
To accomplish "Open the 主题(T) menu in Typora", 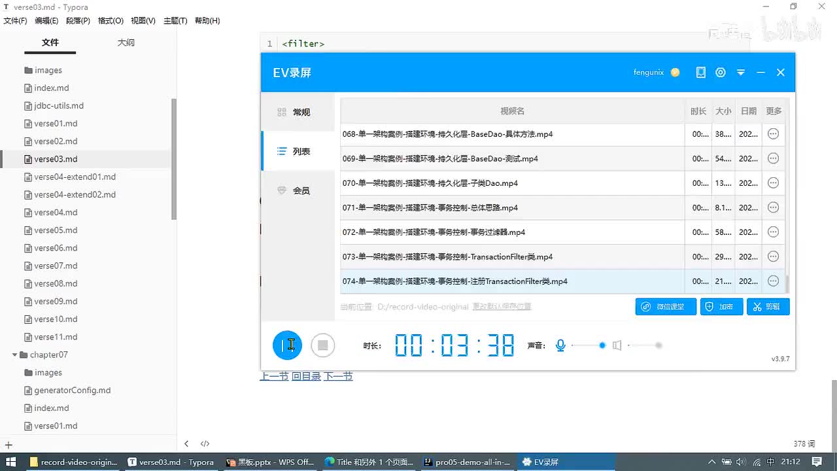I will pyautogui.click(x=175, y=21).
